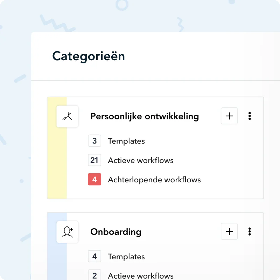
Task: Open Templates under Onboarding
Action: click(x=126, y=257)
